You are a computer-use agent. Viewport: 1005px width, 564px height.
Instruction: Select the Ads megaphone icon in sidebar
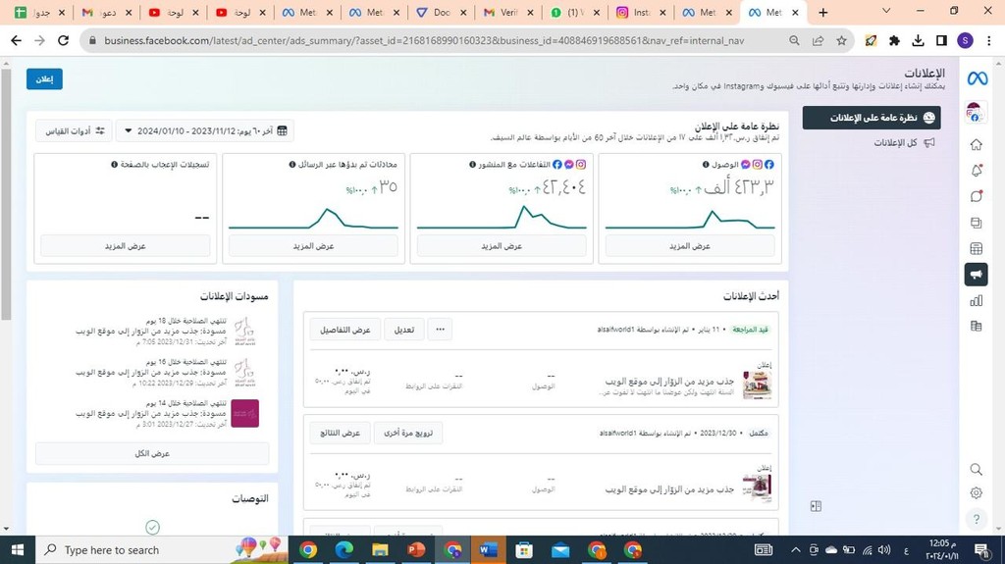(977, 275)
